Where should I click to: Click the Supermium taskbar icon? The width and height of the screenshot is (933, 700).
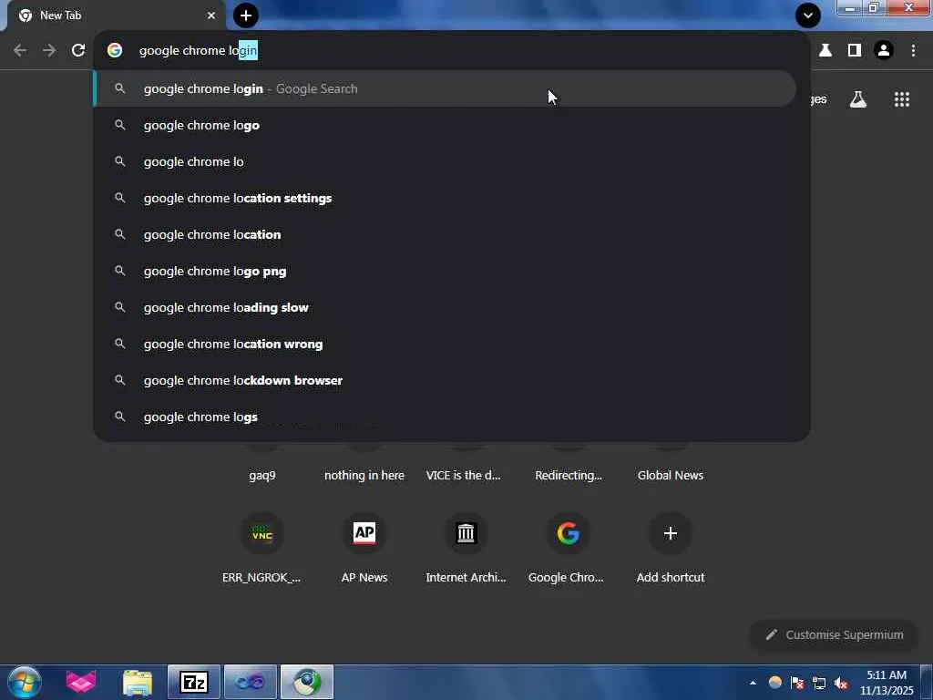click(x=307, y=682)
